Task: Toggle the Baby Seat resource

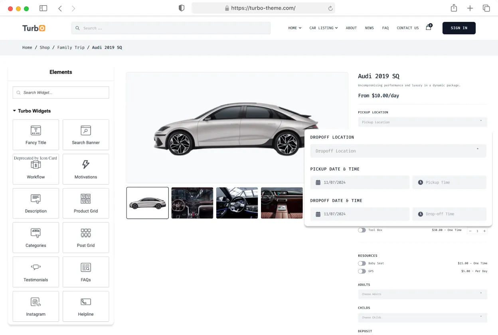Action: coord(362,263)
